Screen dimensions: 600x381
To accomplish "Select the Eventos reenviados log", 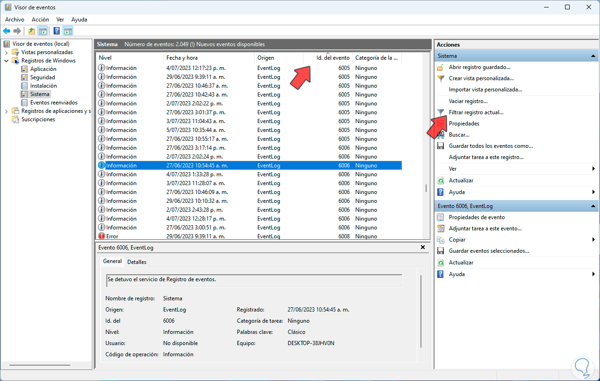I will (54, 103).
